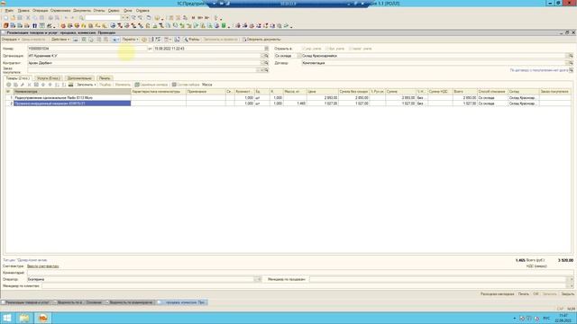
Task: Click the Undo arrow icon in main toolbar
Action: click(66, 18)
